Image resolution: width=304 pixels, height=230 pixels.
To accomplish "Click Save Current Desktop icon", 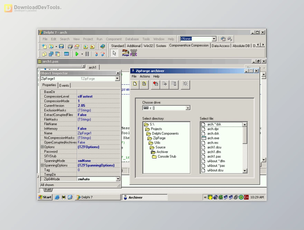I will [223, 39].
